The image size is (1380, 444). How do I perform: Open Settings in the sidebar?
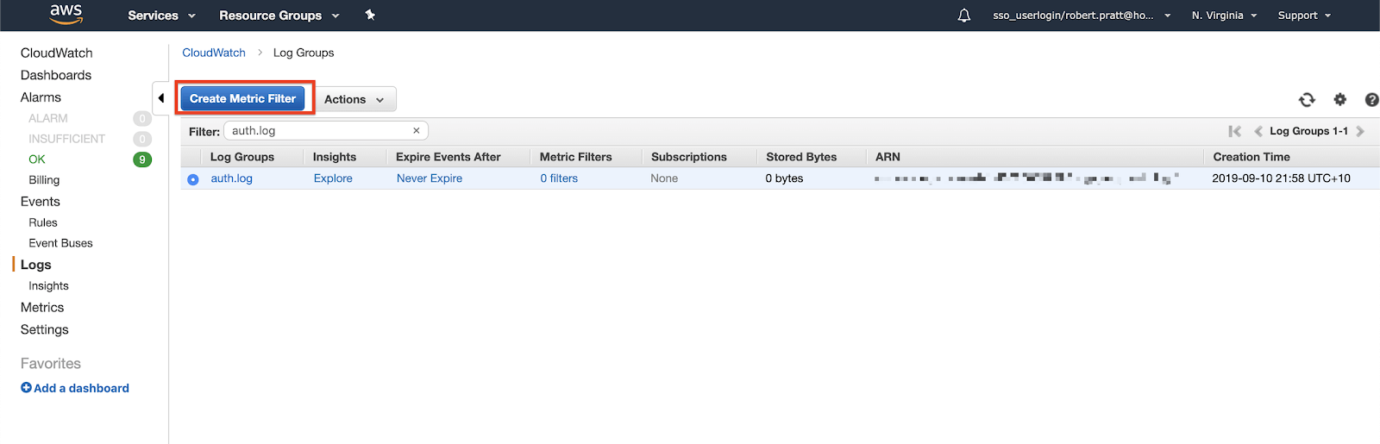(x=45, y=330)
